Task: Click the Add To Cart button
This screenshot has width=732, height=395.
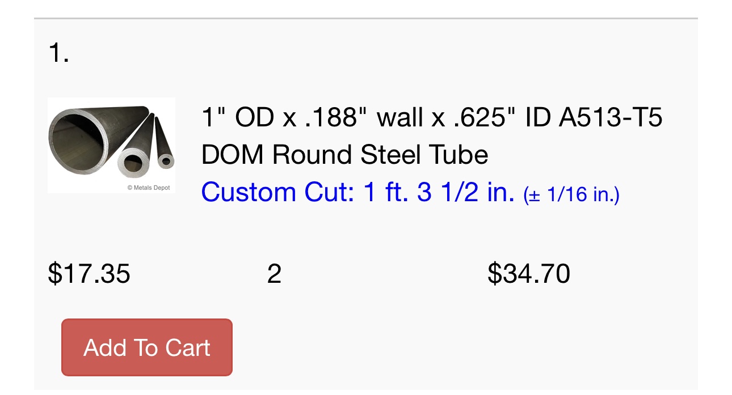Action: [x=147, y=347]
